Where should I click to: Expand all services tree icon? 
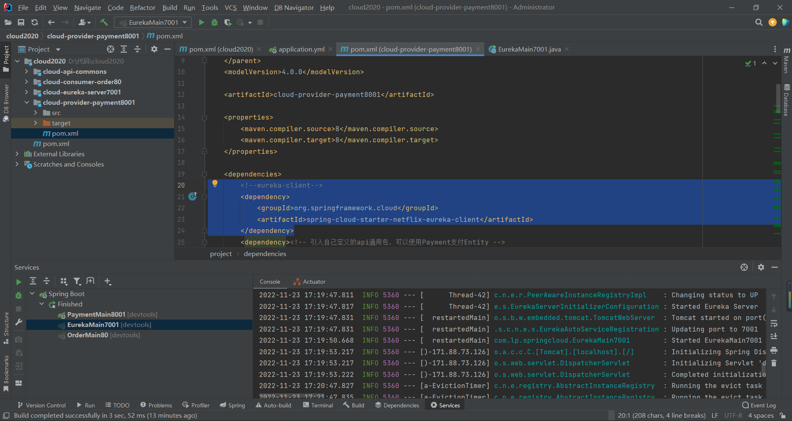33,281
